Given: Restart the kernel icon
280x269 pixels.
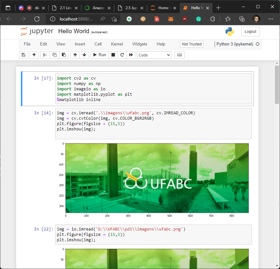Looking at the screenshot, I should [122, 55].
